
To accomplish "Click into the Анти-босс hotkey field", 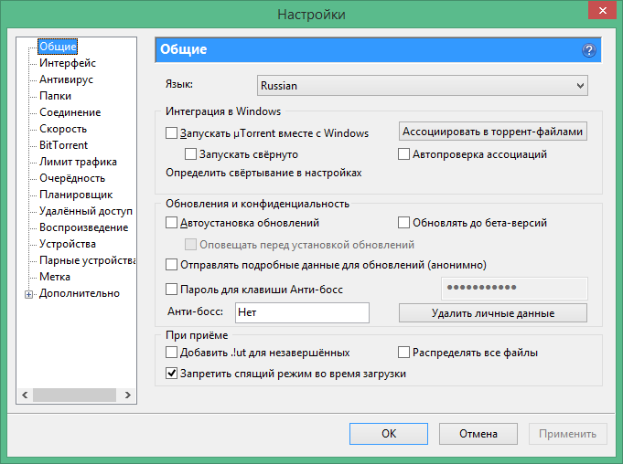I will (302, 312).
